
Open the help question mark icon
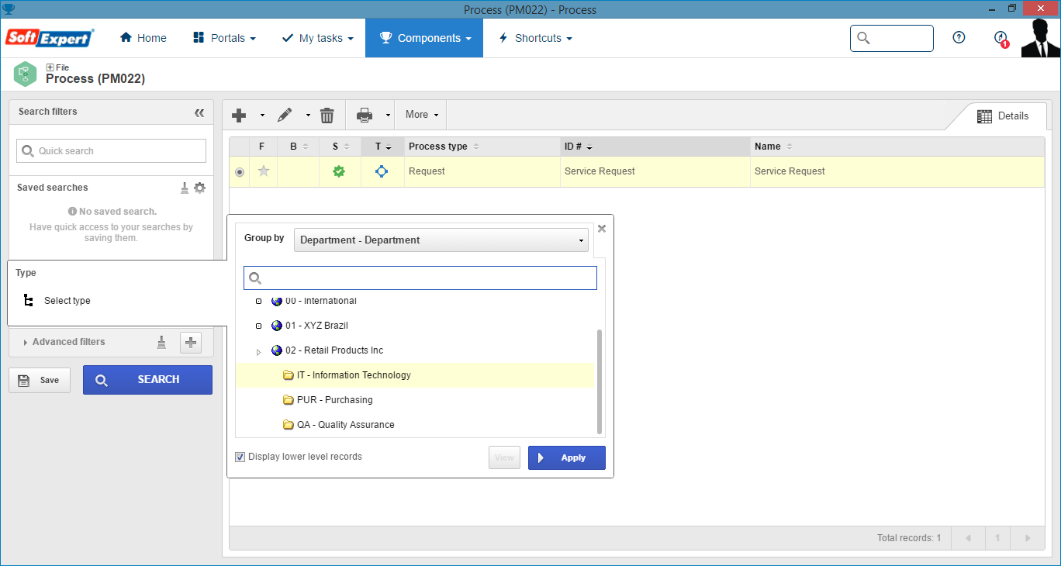click(x=959, y=37)
